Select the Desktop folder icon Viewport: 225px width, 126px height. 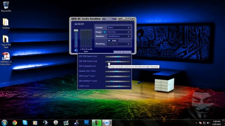tap(6, 24)
